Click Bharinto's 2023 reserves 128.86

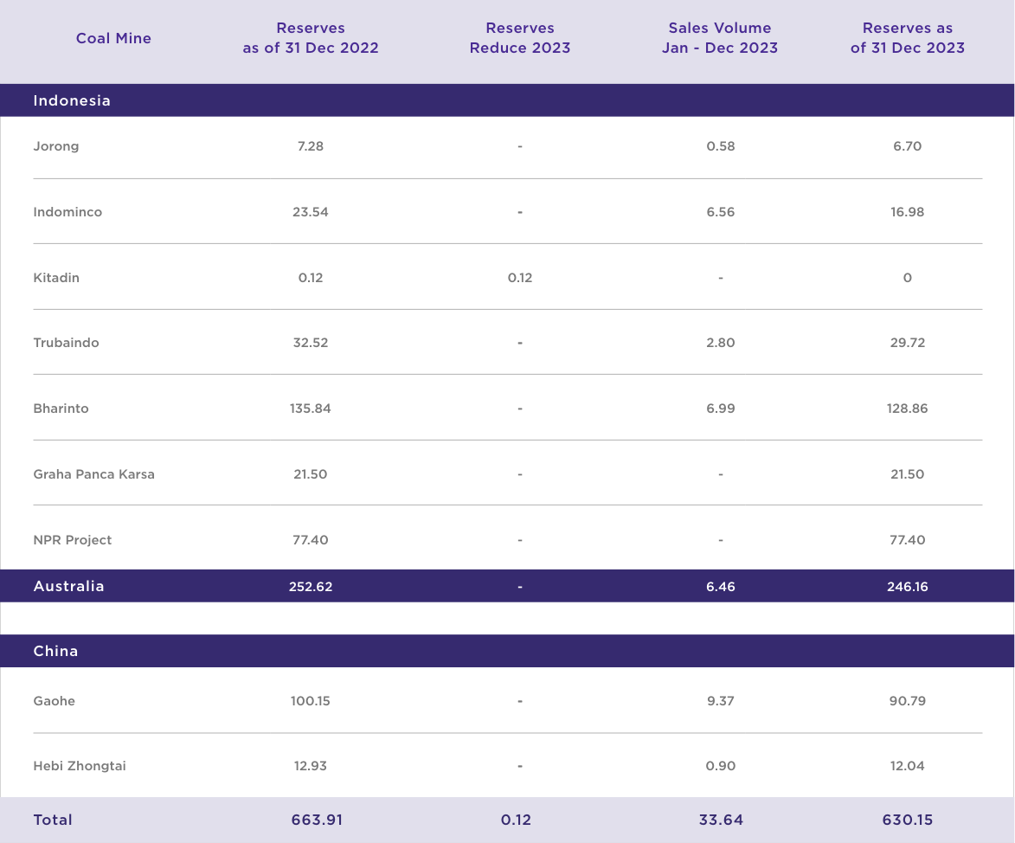tap(908, 409)
